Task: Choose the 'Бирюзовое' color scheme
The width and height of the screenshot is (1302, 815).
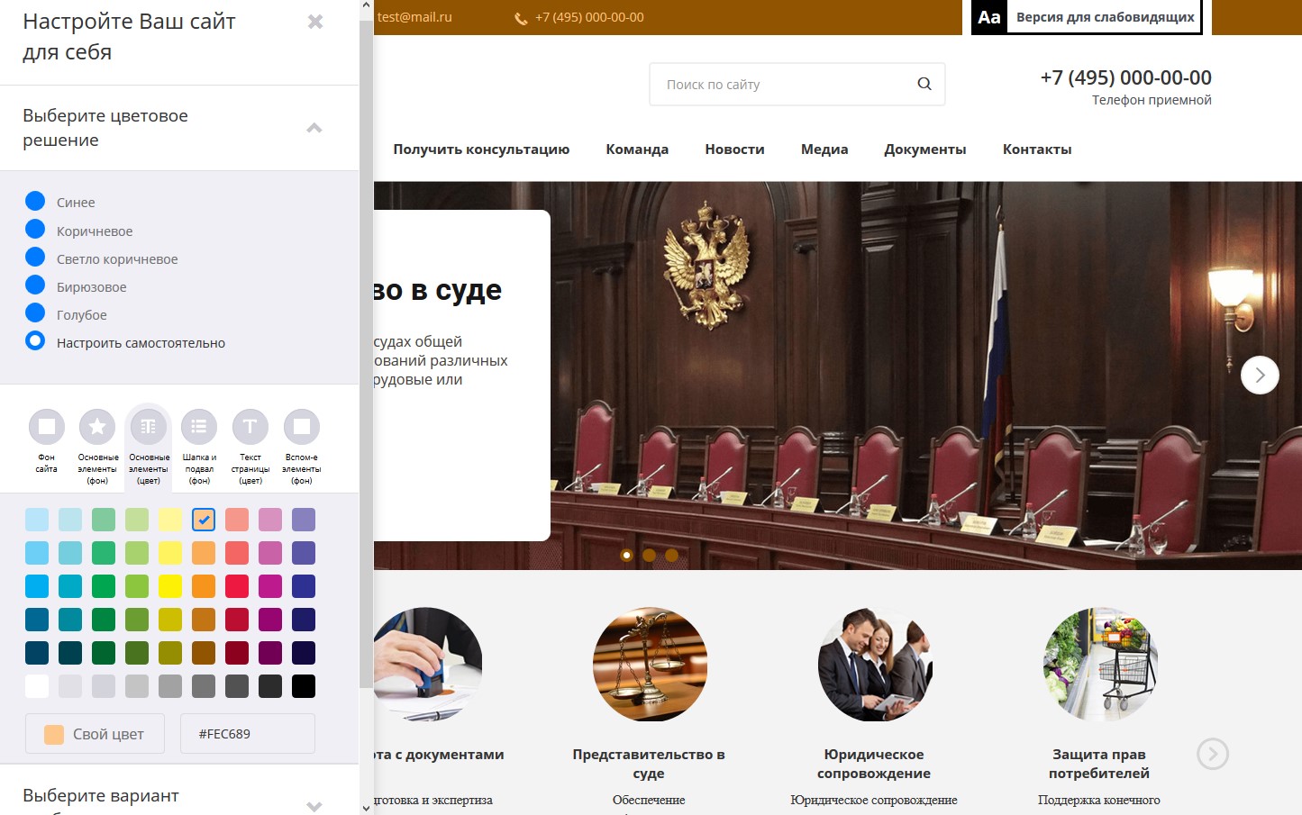Action: pos(35,285)
